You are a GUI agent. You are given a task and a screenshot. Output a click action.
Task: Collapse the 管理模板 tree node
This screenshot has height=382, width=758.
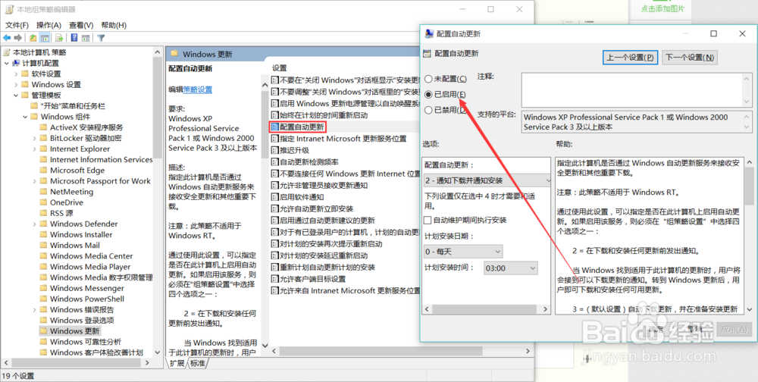(x=15, y=95)
